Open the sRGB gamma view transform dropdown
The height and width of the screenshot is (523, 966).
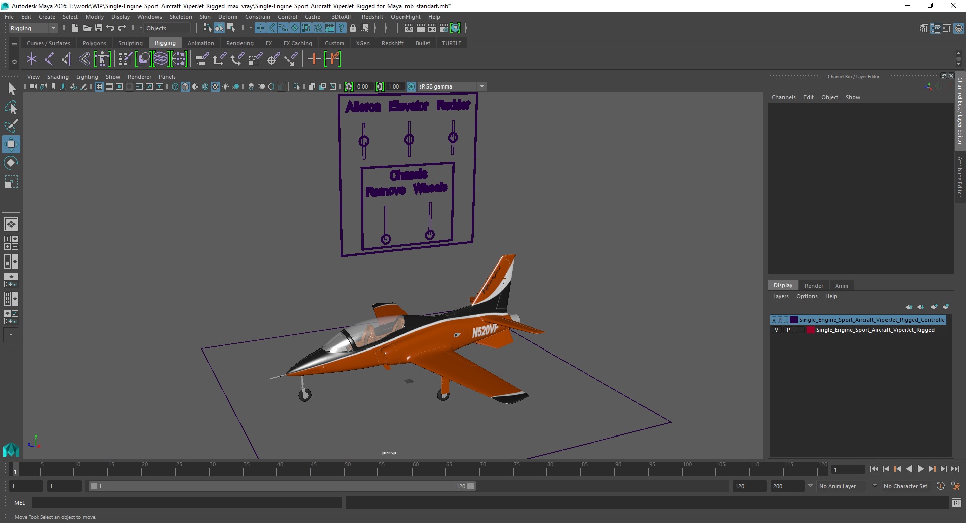[451, 86]
